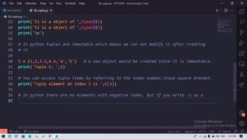The width and height of the screenshot is (247, 139).
Task: Start Live Share from status bar
Action: (x=31, y=131)
